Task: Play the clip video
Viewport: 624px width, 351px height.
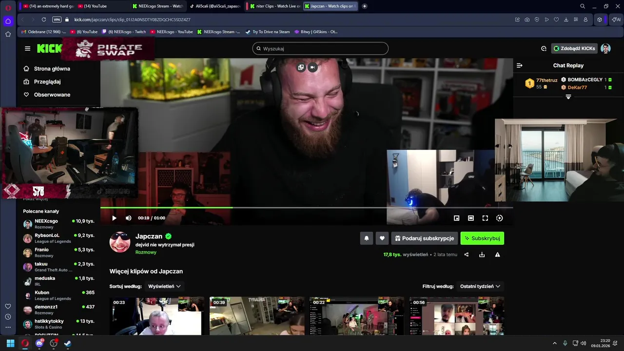Action: point(114,218)
